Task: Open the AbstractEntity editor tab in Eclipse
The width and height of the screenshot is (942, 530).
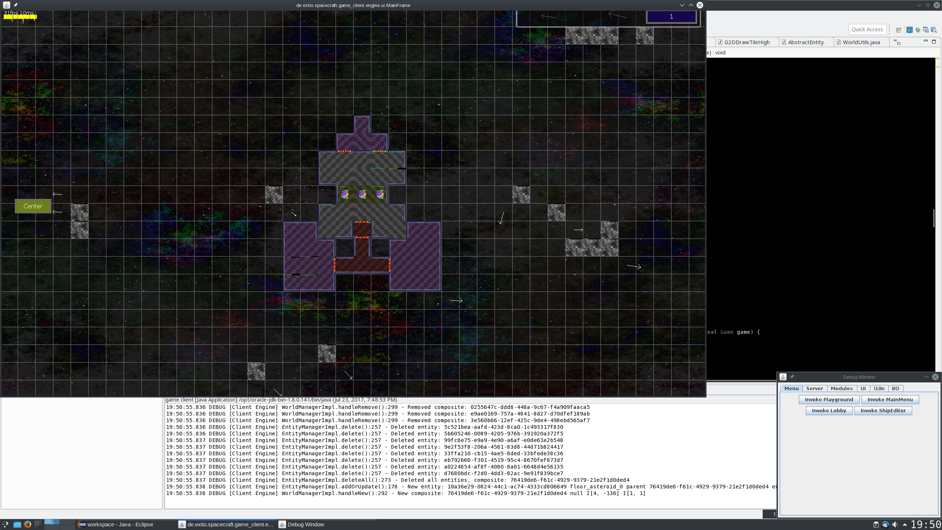Action: [806, 42]
